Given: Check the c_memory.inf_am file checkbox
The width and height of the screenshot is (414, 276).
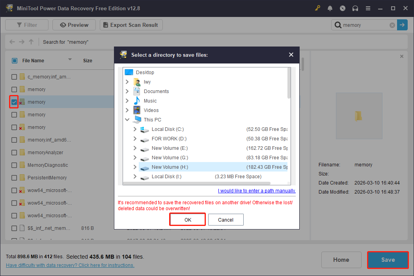Looking at the screenshot, I should point(14,76).
